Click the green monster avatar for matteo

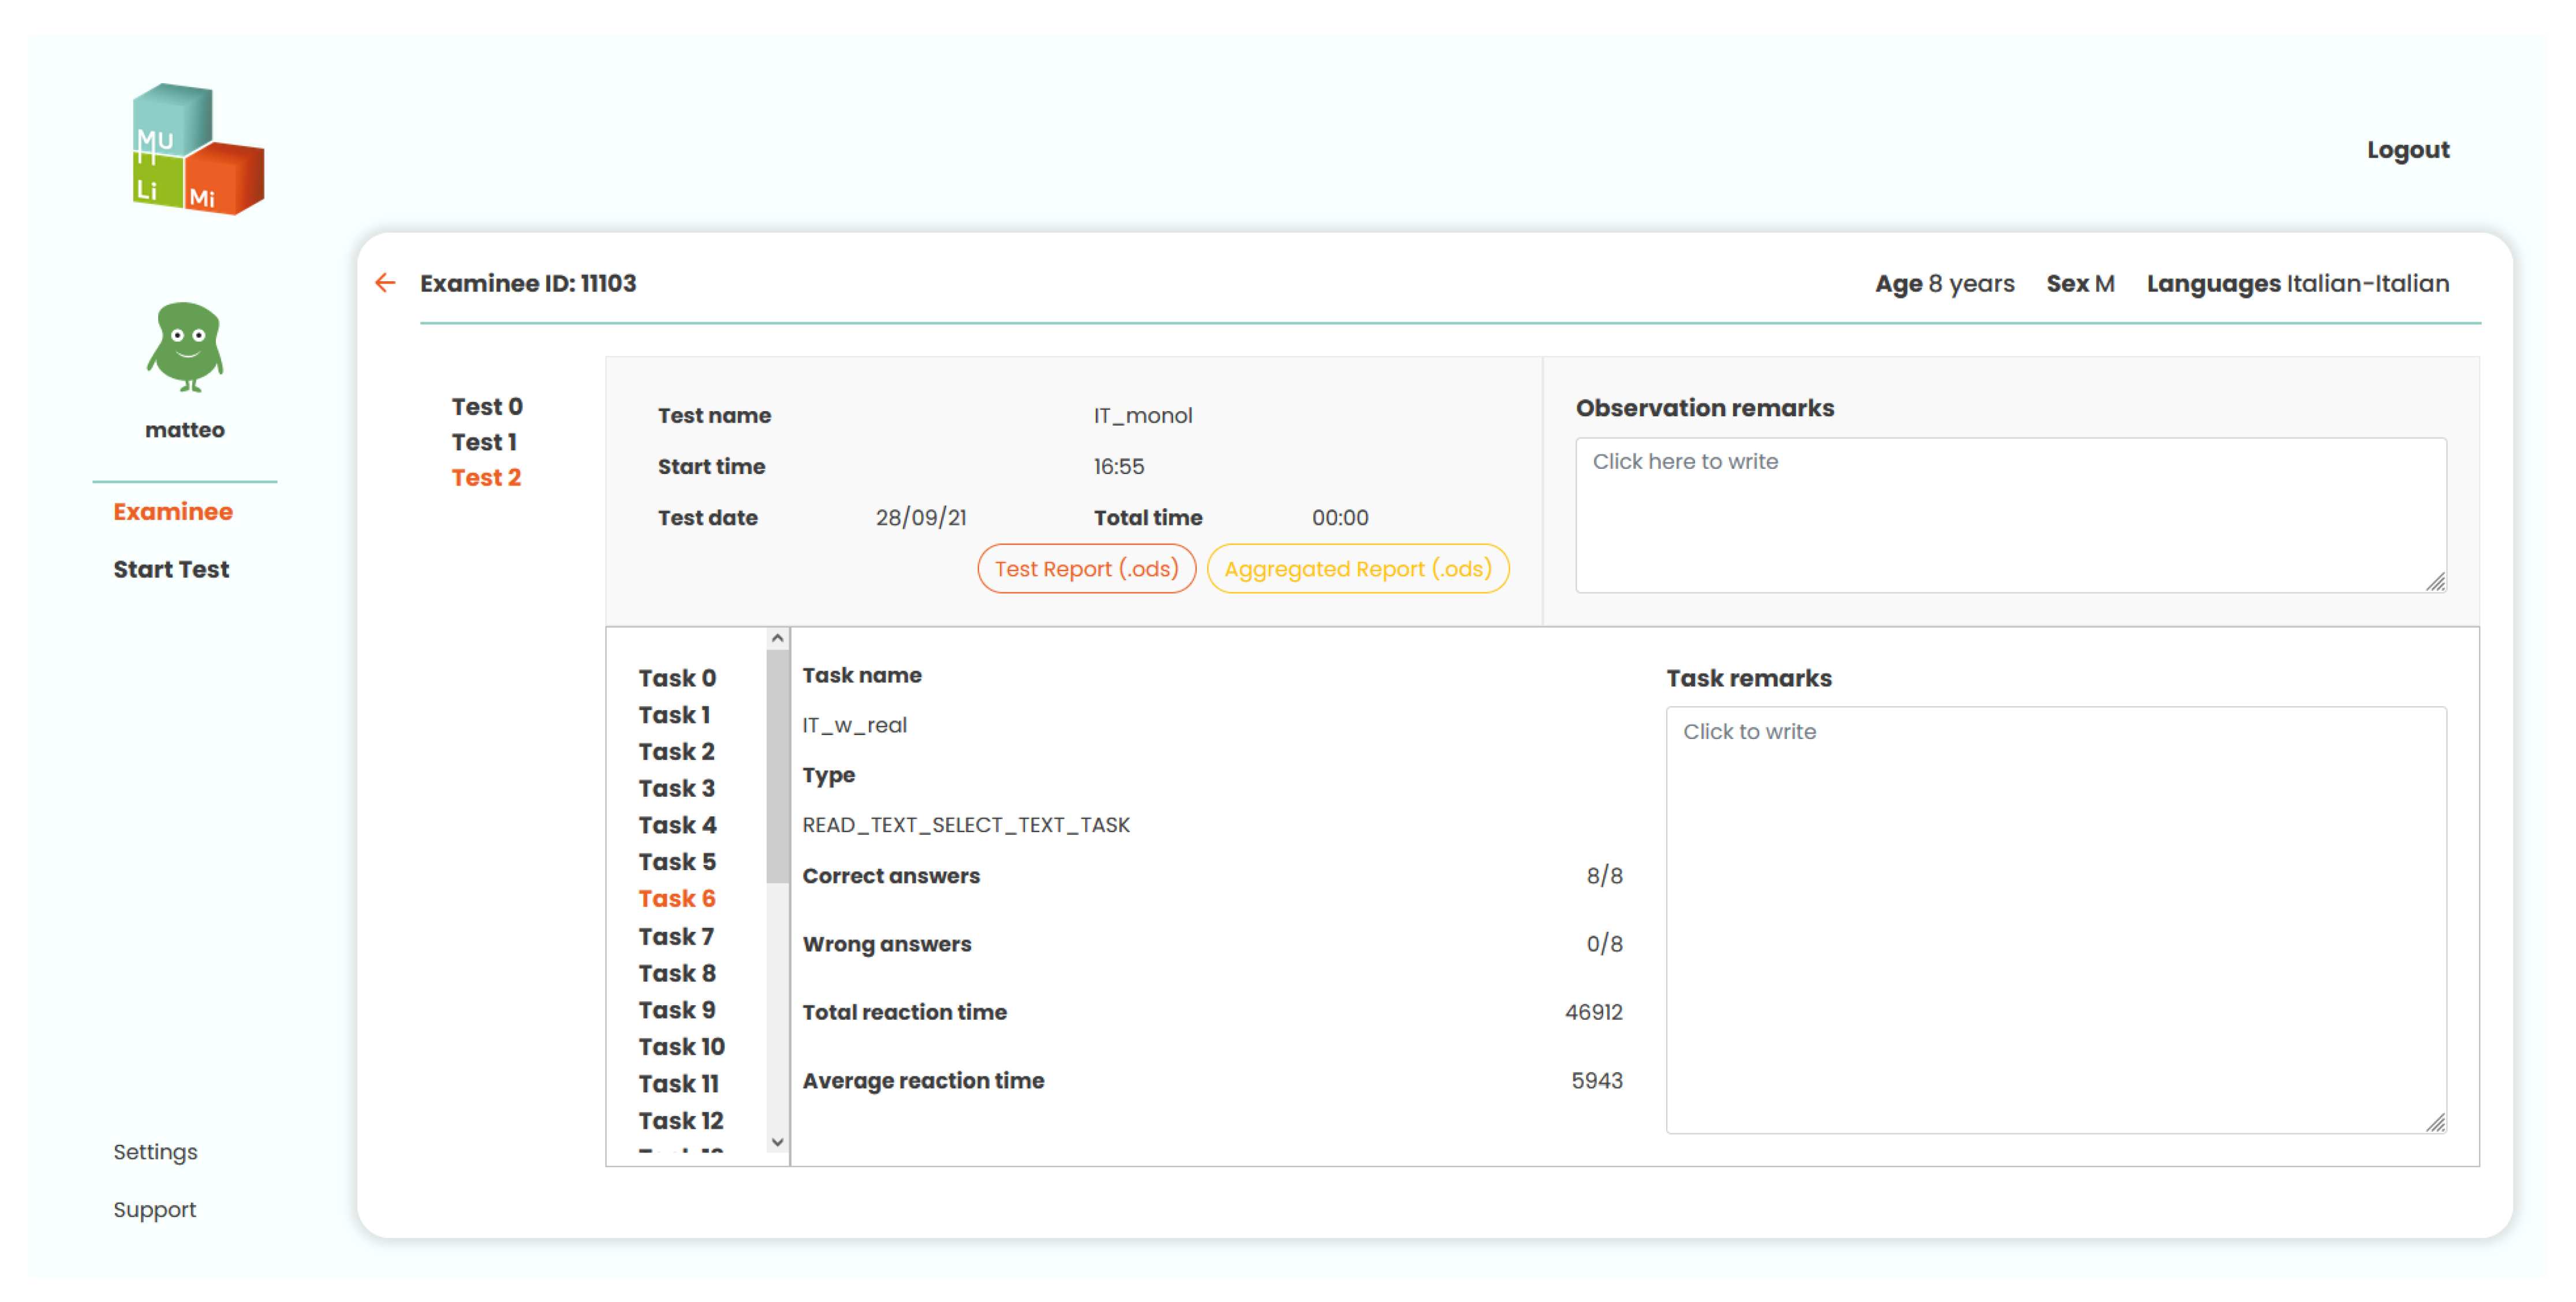coord(185,346)
